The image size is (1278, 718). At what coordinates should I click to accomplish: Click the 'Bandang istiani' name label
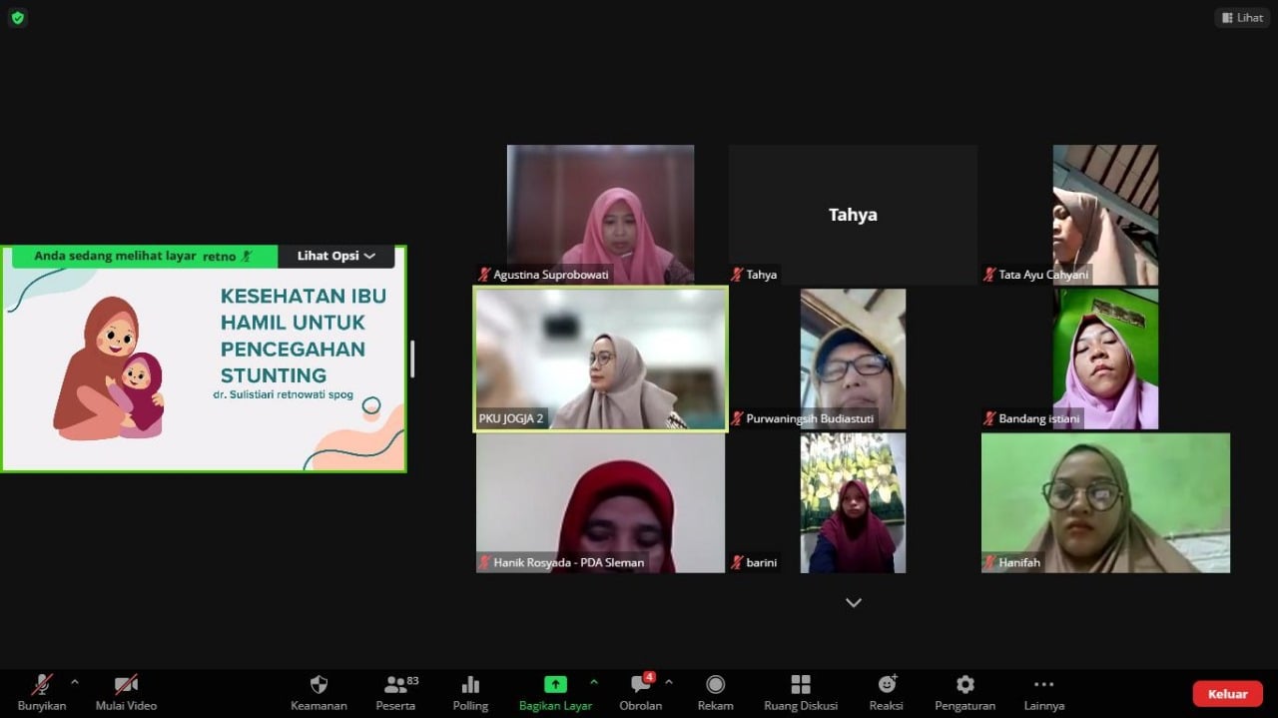point(1039,418)
